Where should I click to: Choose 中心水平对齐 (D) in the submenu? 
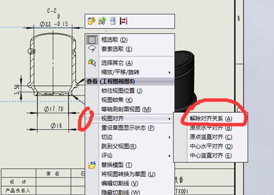pos(211,146)
